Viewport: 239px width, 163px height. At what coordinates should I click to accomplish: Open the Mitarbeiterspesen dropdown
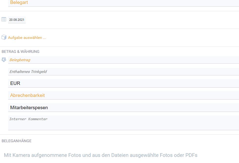124,108
